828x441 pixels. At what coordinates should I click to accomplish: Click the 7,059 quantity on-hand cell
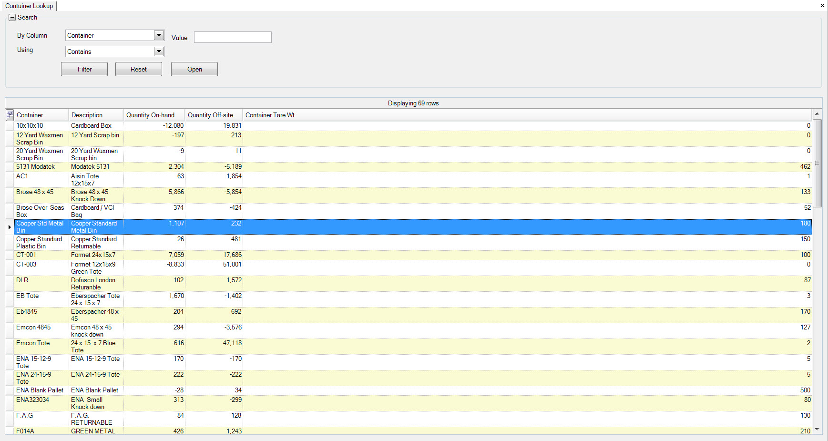(x=154, y=255)
